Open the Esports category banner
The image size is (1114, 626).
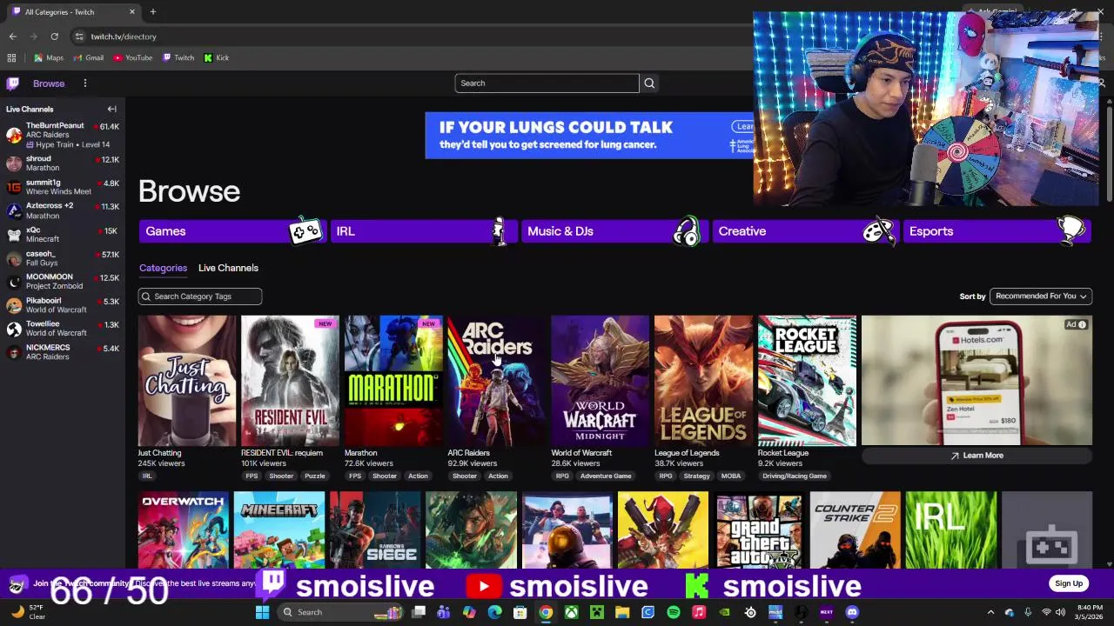997,231
